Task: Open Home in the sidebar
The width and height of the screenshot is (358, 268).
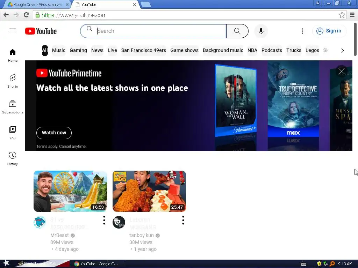Action: [x=13, y=55]
